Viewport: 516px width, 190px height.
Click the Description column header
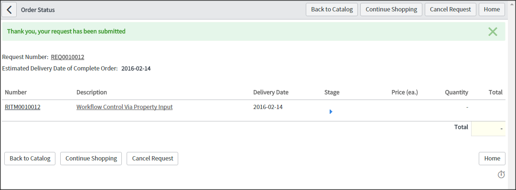[x=91, y=92]
